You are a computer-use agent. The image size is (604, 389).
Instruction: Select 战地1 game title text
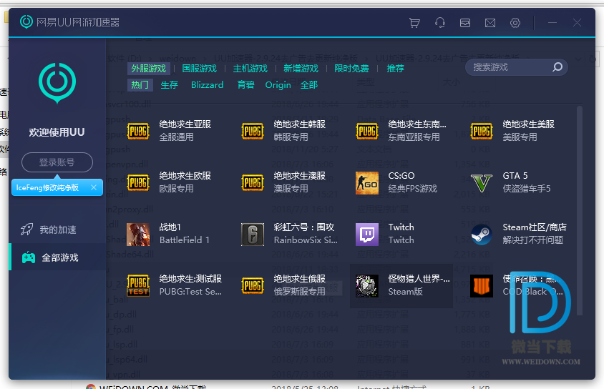click(x=170, y=227)
